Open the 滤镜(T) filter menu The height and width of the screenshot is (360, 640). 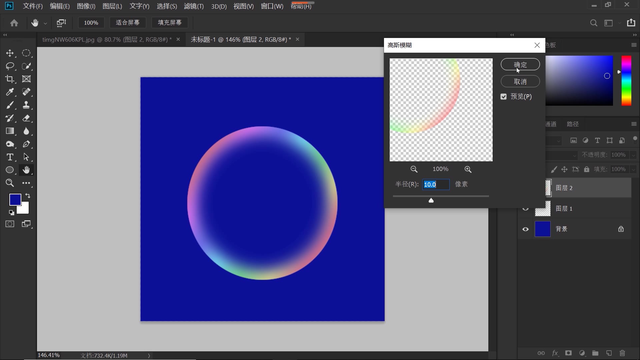[x=194, y=6]
